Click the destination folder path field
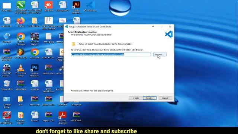238x134 pixels. (x=111, y=54)
